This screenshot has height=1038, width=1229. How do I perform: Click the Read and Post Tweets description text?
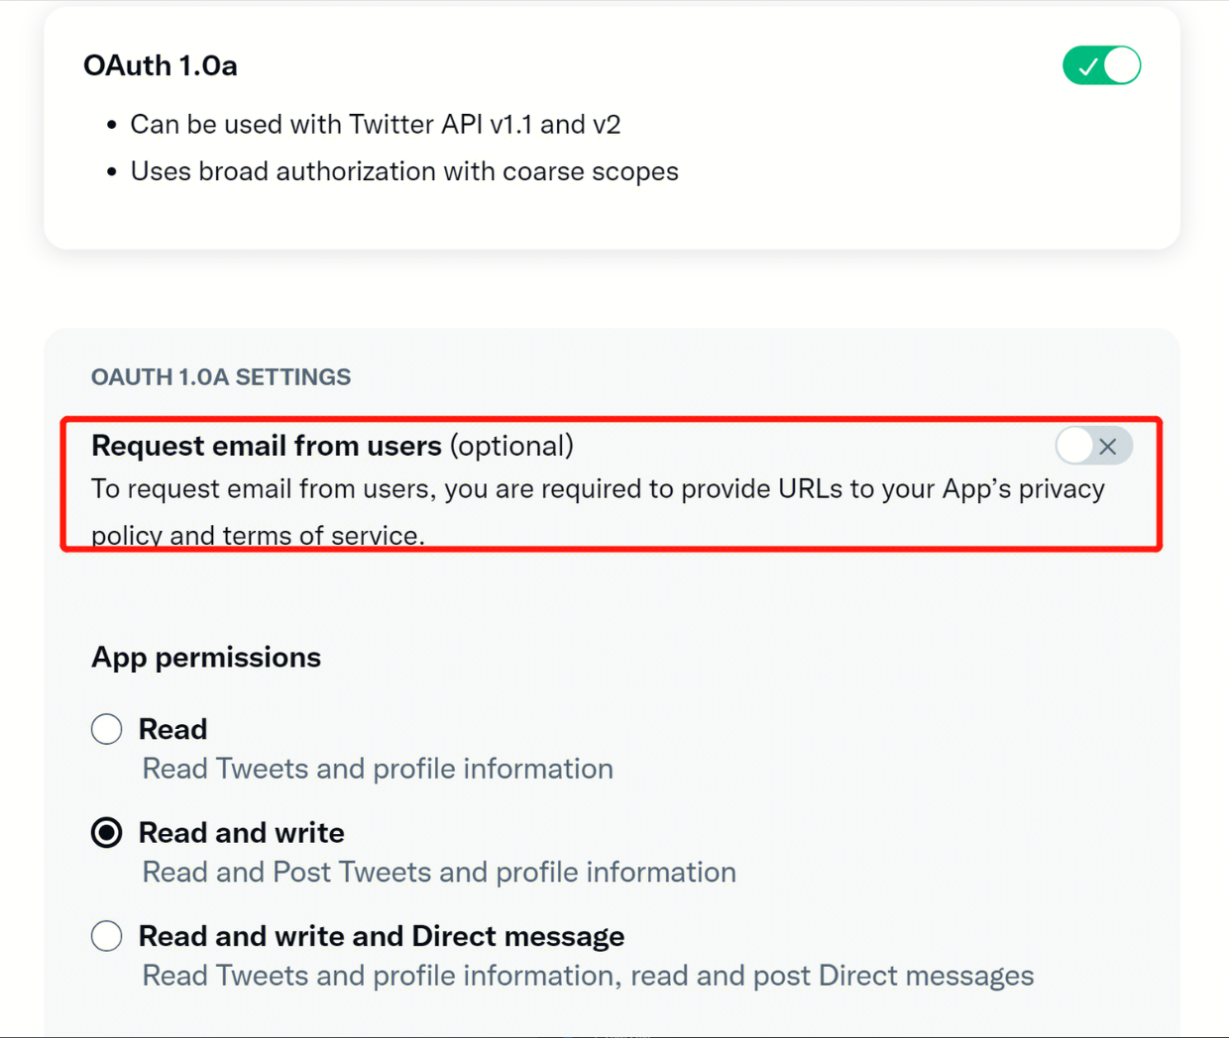point(439,872)
